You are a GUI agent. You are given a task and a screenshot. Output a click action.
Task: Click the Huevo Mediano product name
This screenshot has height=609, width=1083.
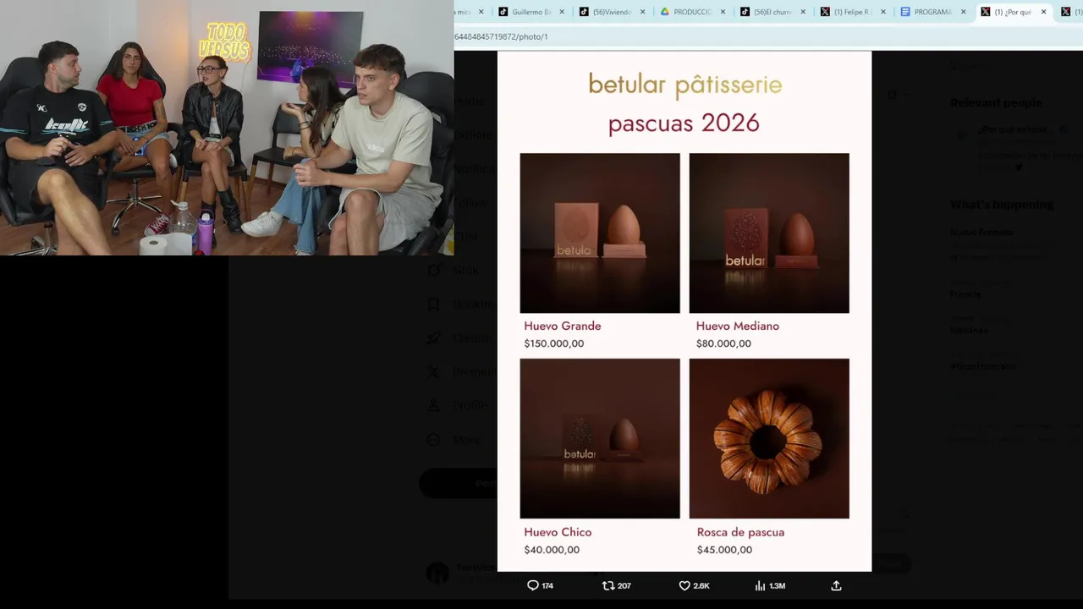tap(738, 326)
